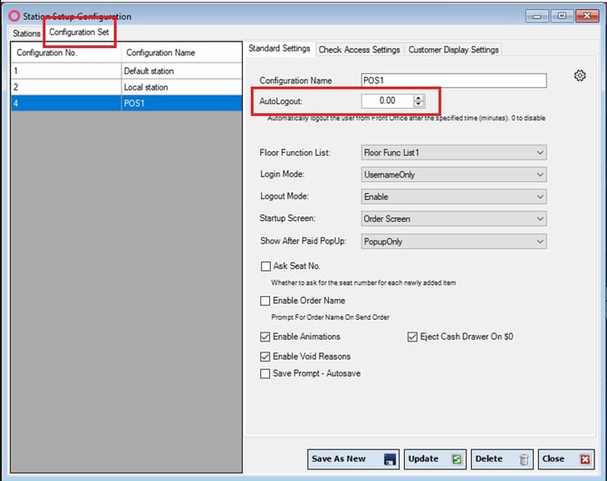Decrease AutoLogout with the down arrow
This screenshot has height=481, width=607.
coord(419,104)
